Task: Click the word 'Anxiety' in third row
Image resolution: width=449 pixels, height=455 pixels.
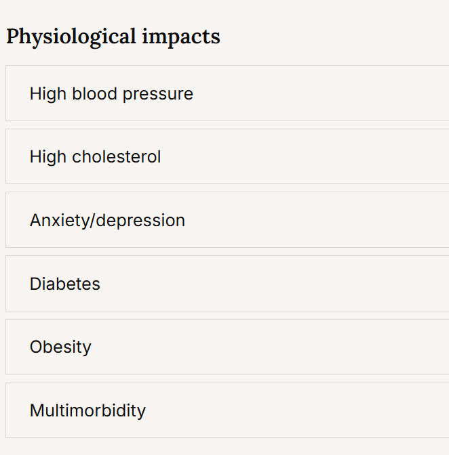Action: click(60, 221)
